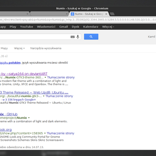Image resolution: width=156 pixels, height=156 pixels.
Task: Open Dysk in Google bar
Action: click(76, 27)
